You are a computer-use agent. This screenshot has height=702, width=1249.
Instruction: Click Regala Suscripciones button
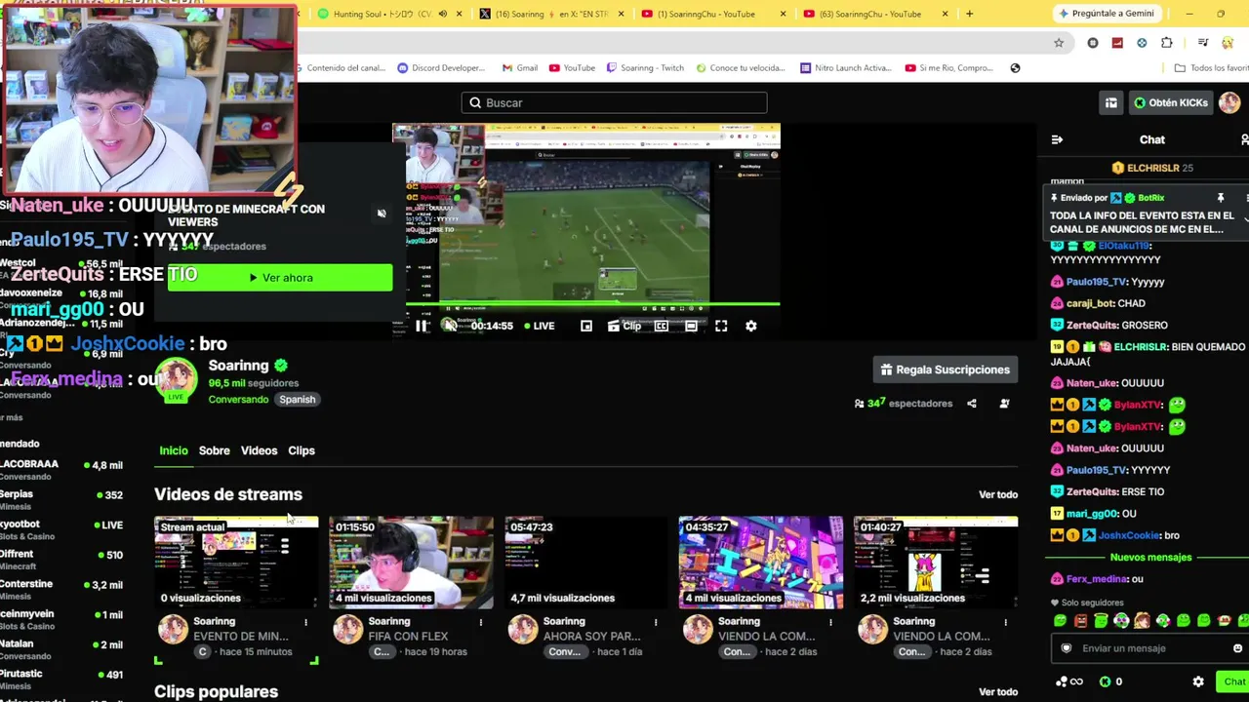[x=945, y=370]
